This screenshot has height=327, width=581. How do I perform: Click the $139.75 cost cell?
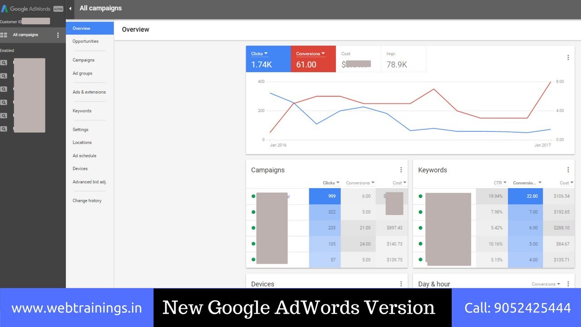(x=392, y=260)
